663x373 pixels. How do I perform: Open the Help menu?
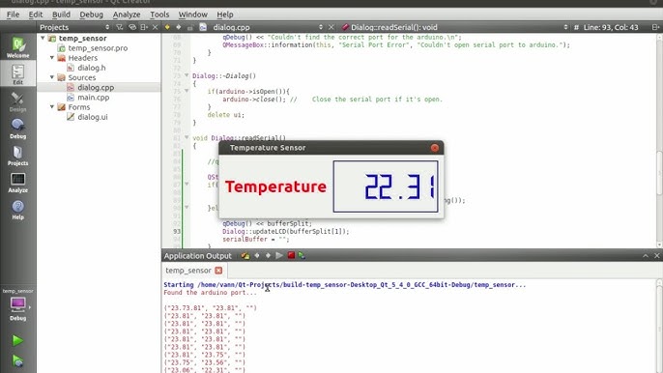pos(225,14)
